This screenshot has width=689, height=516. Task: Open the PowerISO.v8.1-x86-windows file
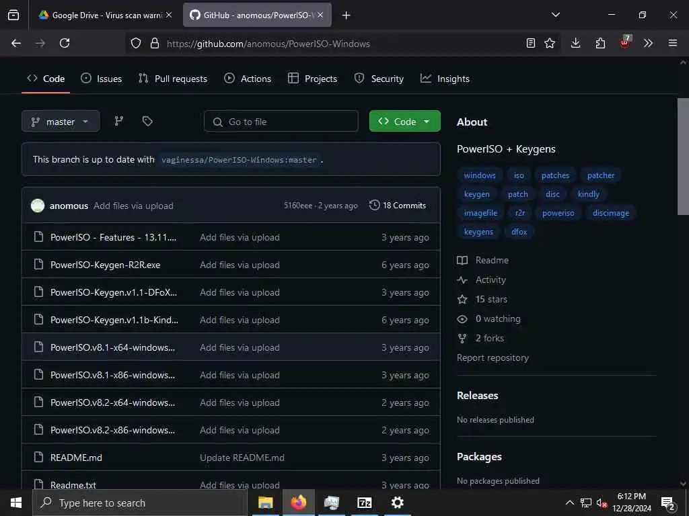113,375
